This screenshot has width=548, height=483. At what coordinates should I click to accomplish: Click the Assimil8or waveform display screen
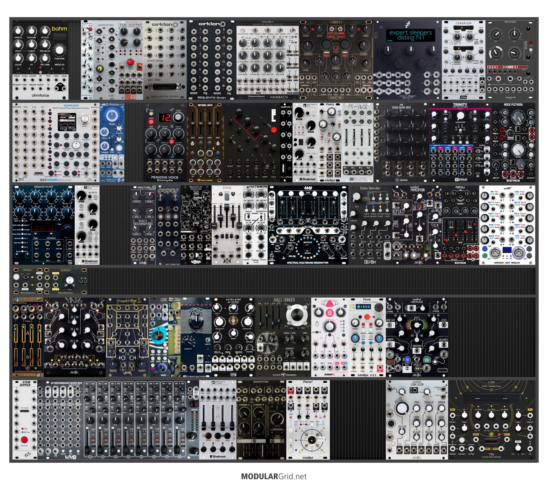68,122
